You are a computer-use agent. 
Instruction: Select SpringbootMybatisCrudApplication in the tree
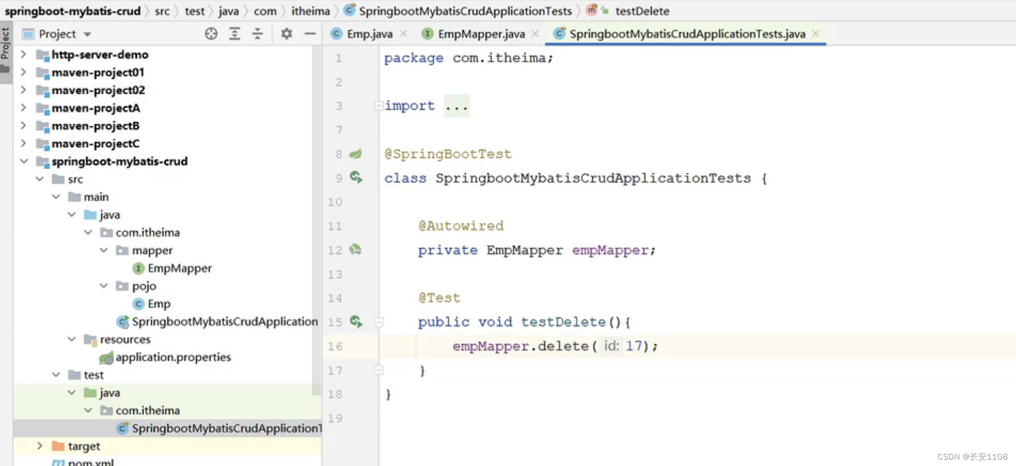click(x=224, y=322)
